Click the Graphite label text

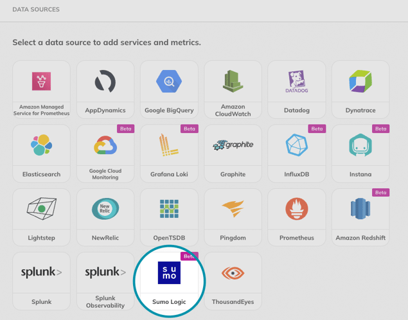(x=233, y=174)
